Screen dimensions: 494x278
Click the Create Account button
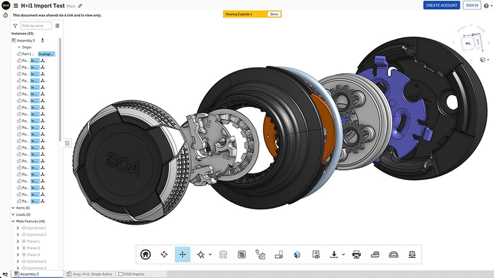(442, 5)
